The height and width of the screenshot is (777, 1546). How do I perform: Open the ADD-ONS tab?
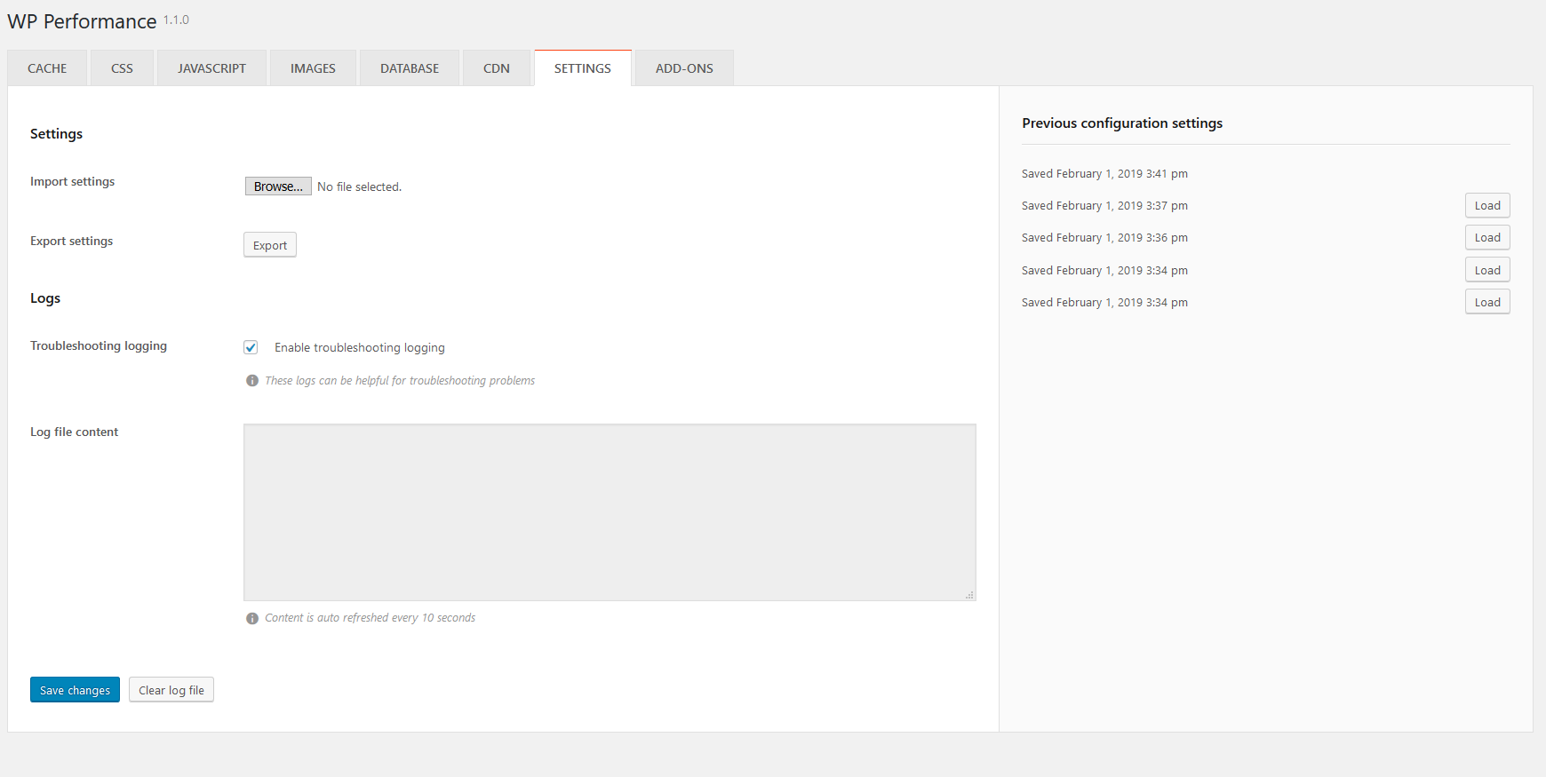click(684, 68)
